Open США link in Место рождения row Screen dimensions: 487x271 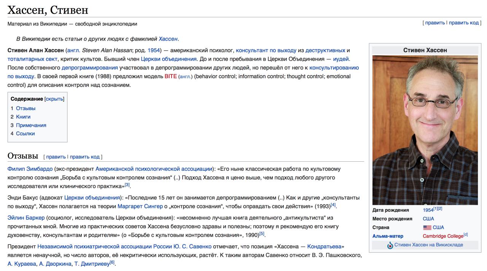point(428,219)
